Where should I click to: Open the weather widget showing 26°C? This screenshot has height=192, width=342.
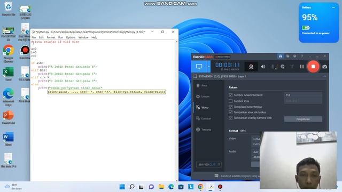(x=13, y=187)
